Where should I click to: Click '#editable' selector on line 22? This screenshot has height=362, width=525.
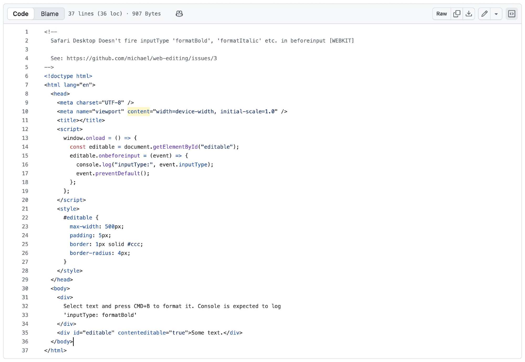(78, 218)
